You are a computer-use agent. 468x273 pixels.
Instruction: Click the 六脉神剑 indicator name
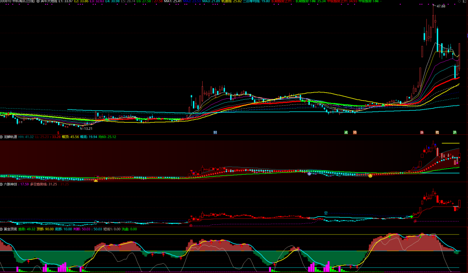coord(10,184)
